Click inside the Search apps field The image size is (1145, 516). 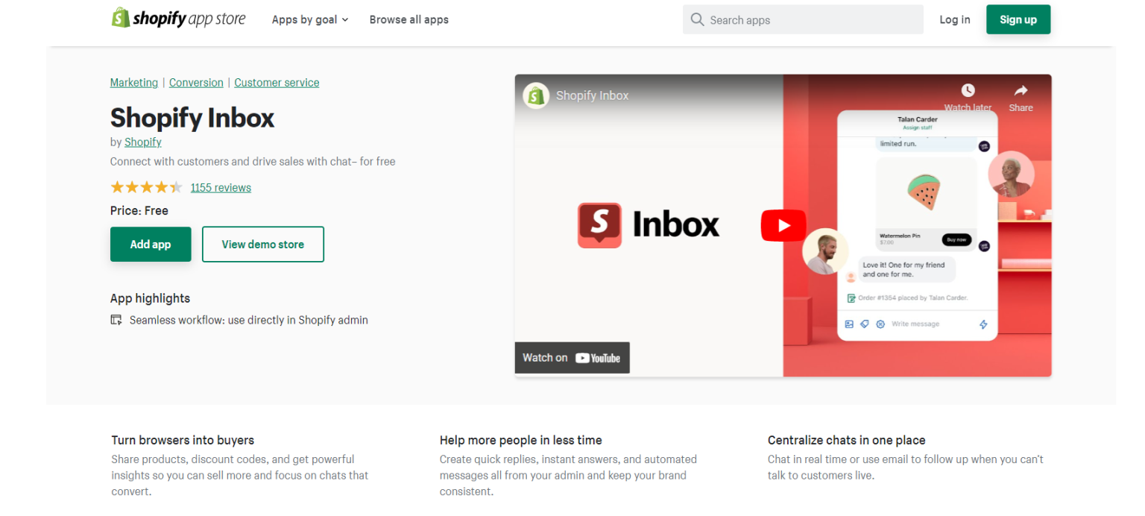(802, 19)
